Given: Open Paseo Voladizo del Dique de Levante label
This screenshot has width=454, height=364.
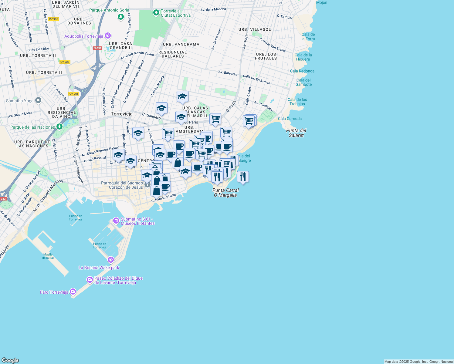Looking at the screenshot, I should [118, 280].
